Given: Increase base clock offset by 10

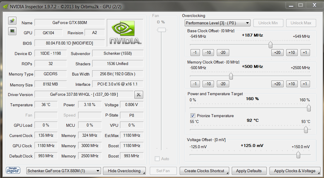Looking at the screenshot, I should (x=292, y=52).
